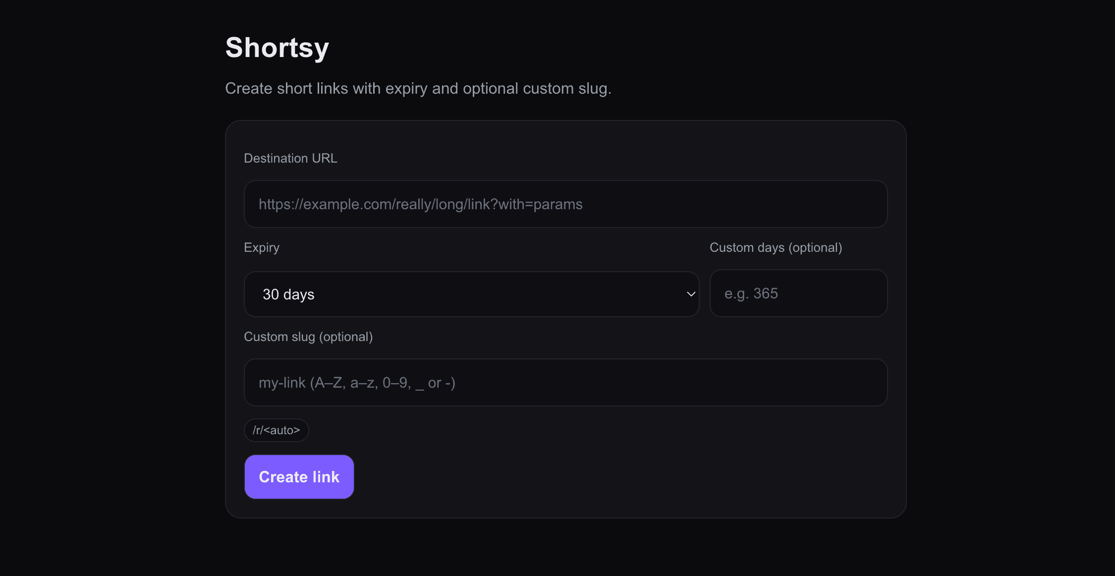Viewport: 1115px width, 576px height.
Task: Focus the Custom days input field
Action: 798,293
